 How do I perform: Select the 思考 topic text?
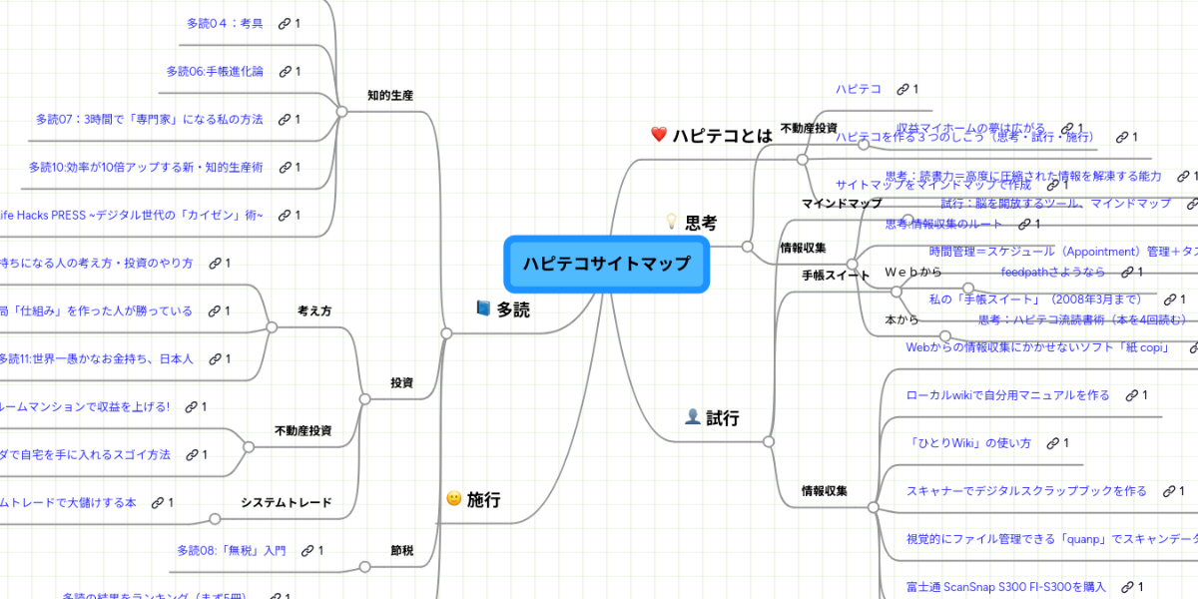pyautogui.click(x=702, y=223)
